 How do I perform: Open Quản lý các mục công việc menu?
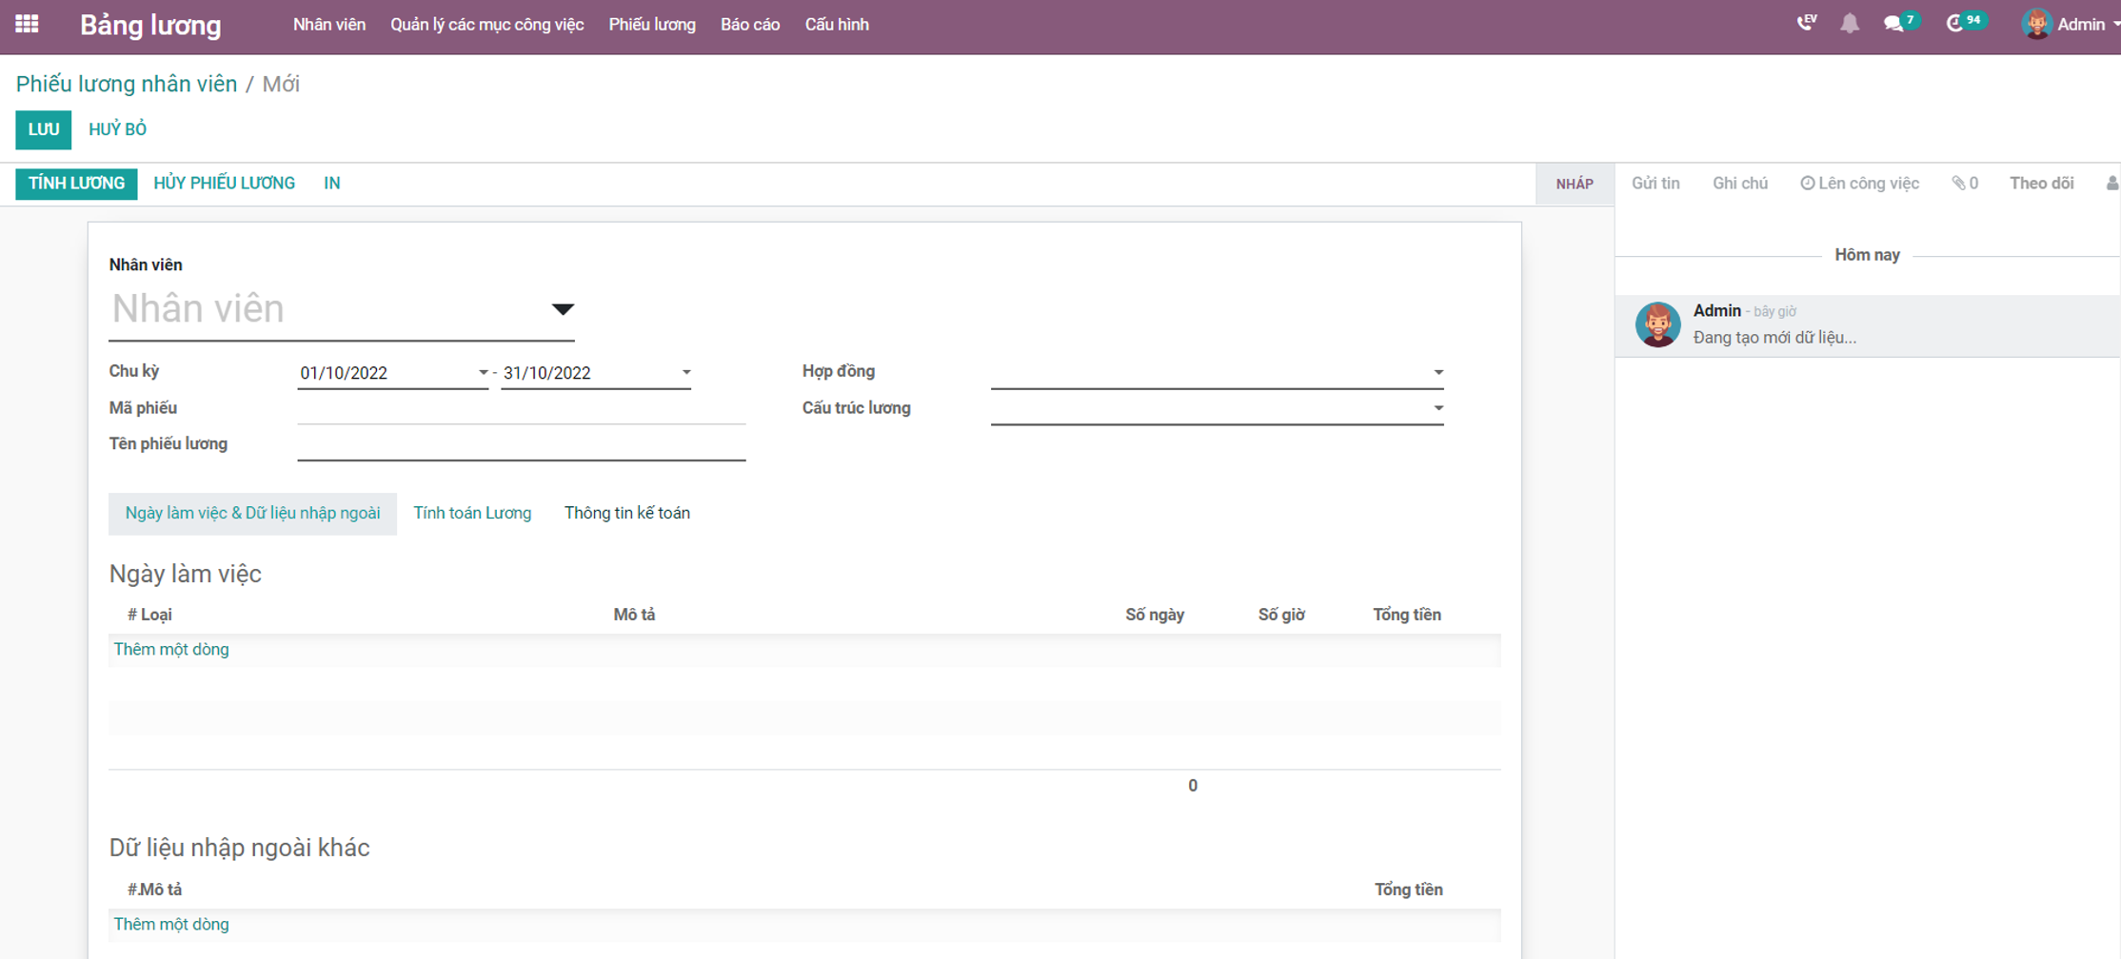point(486,25)
